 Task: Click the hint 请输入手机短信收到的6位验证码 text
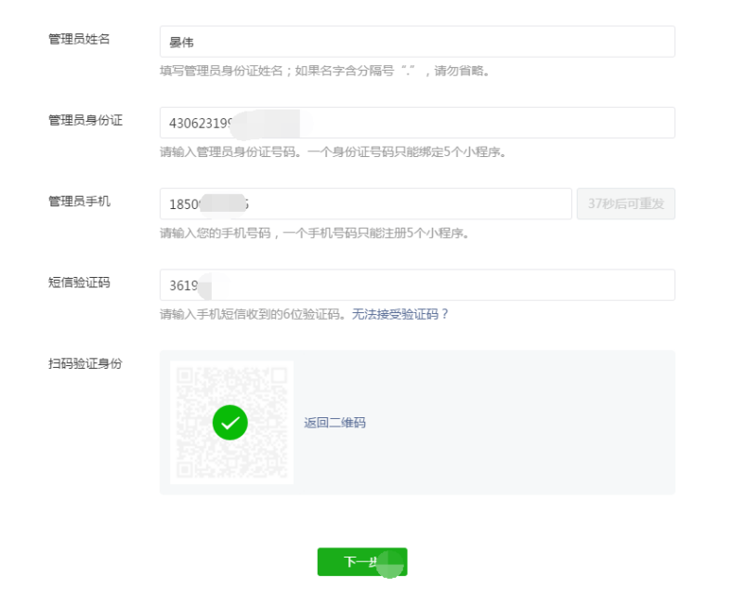252,314
